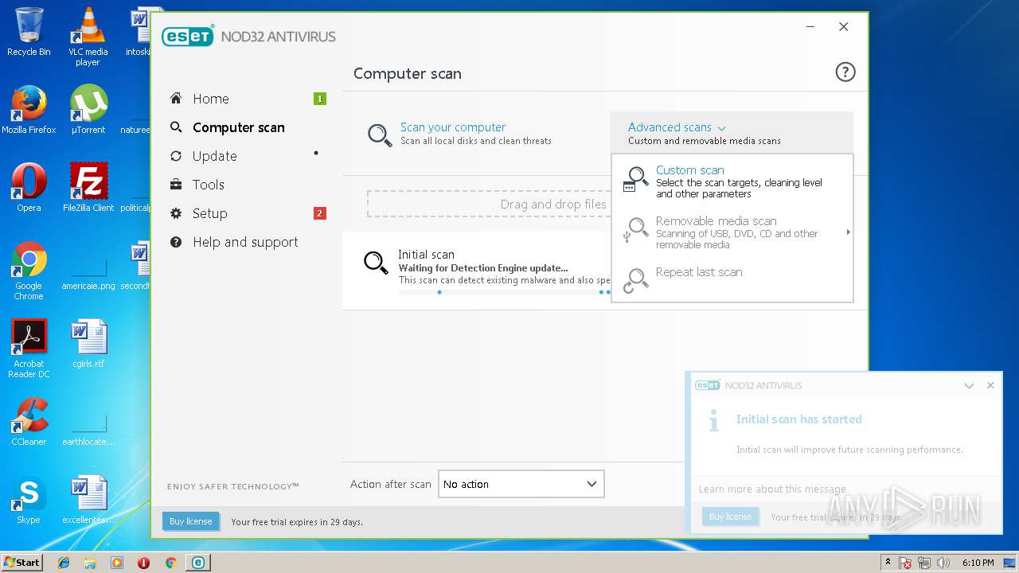The height and width of the screenshot is (573, 1019).
Task: Click the Drag and drop files area
Action: coord(489,205)
